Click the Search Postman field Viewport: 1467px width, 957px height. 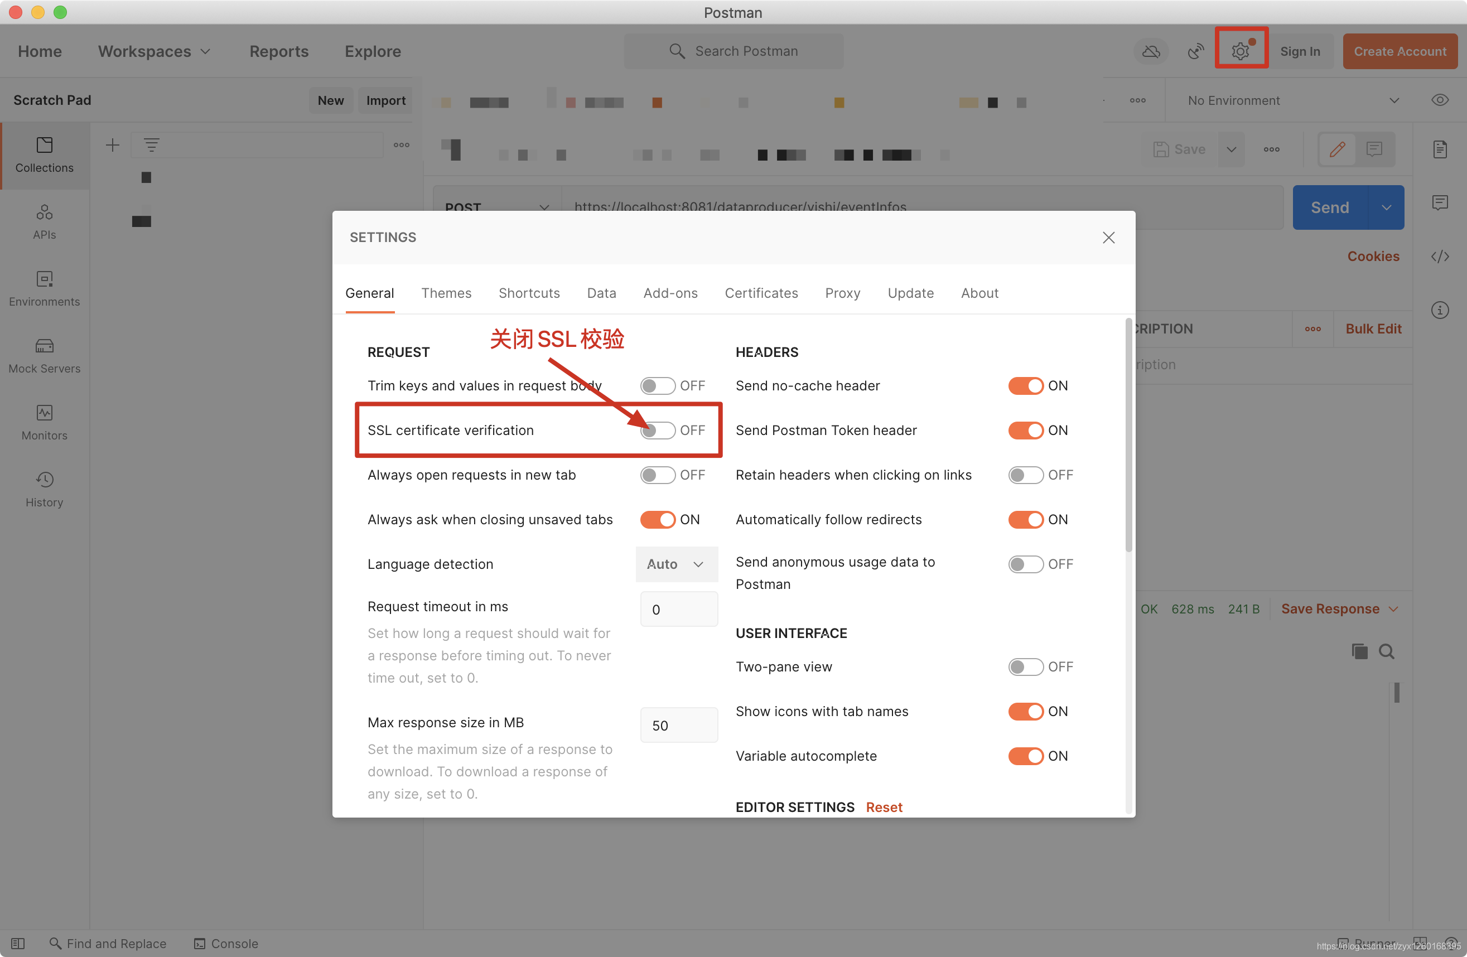click(733, 51)
